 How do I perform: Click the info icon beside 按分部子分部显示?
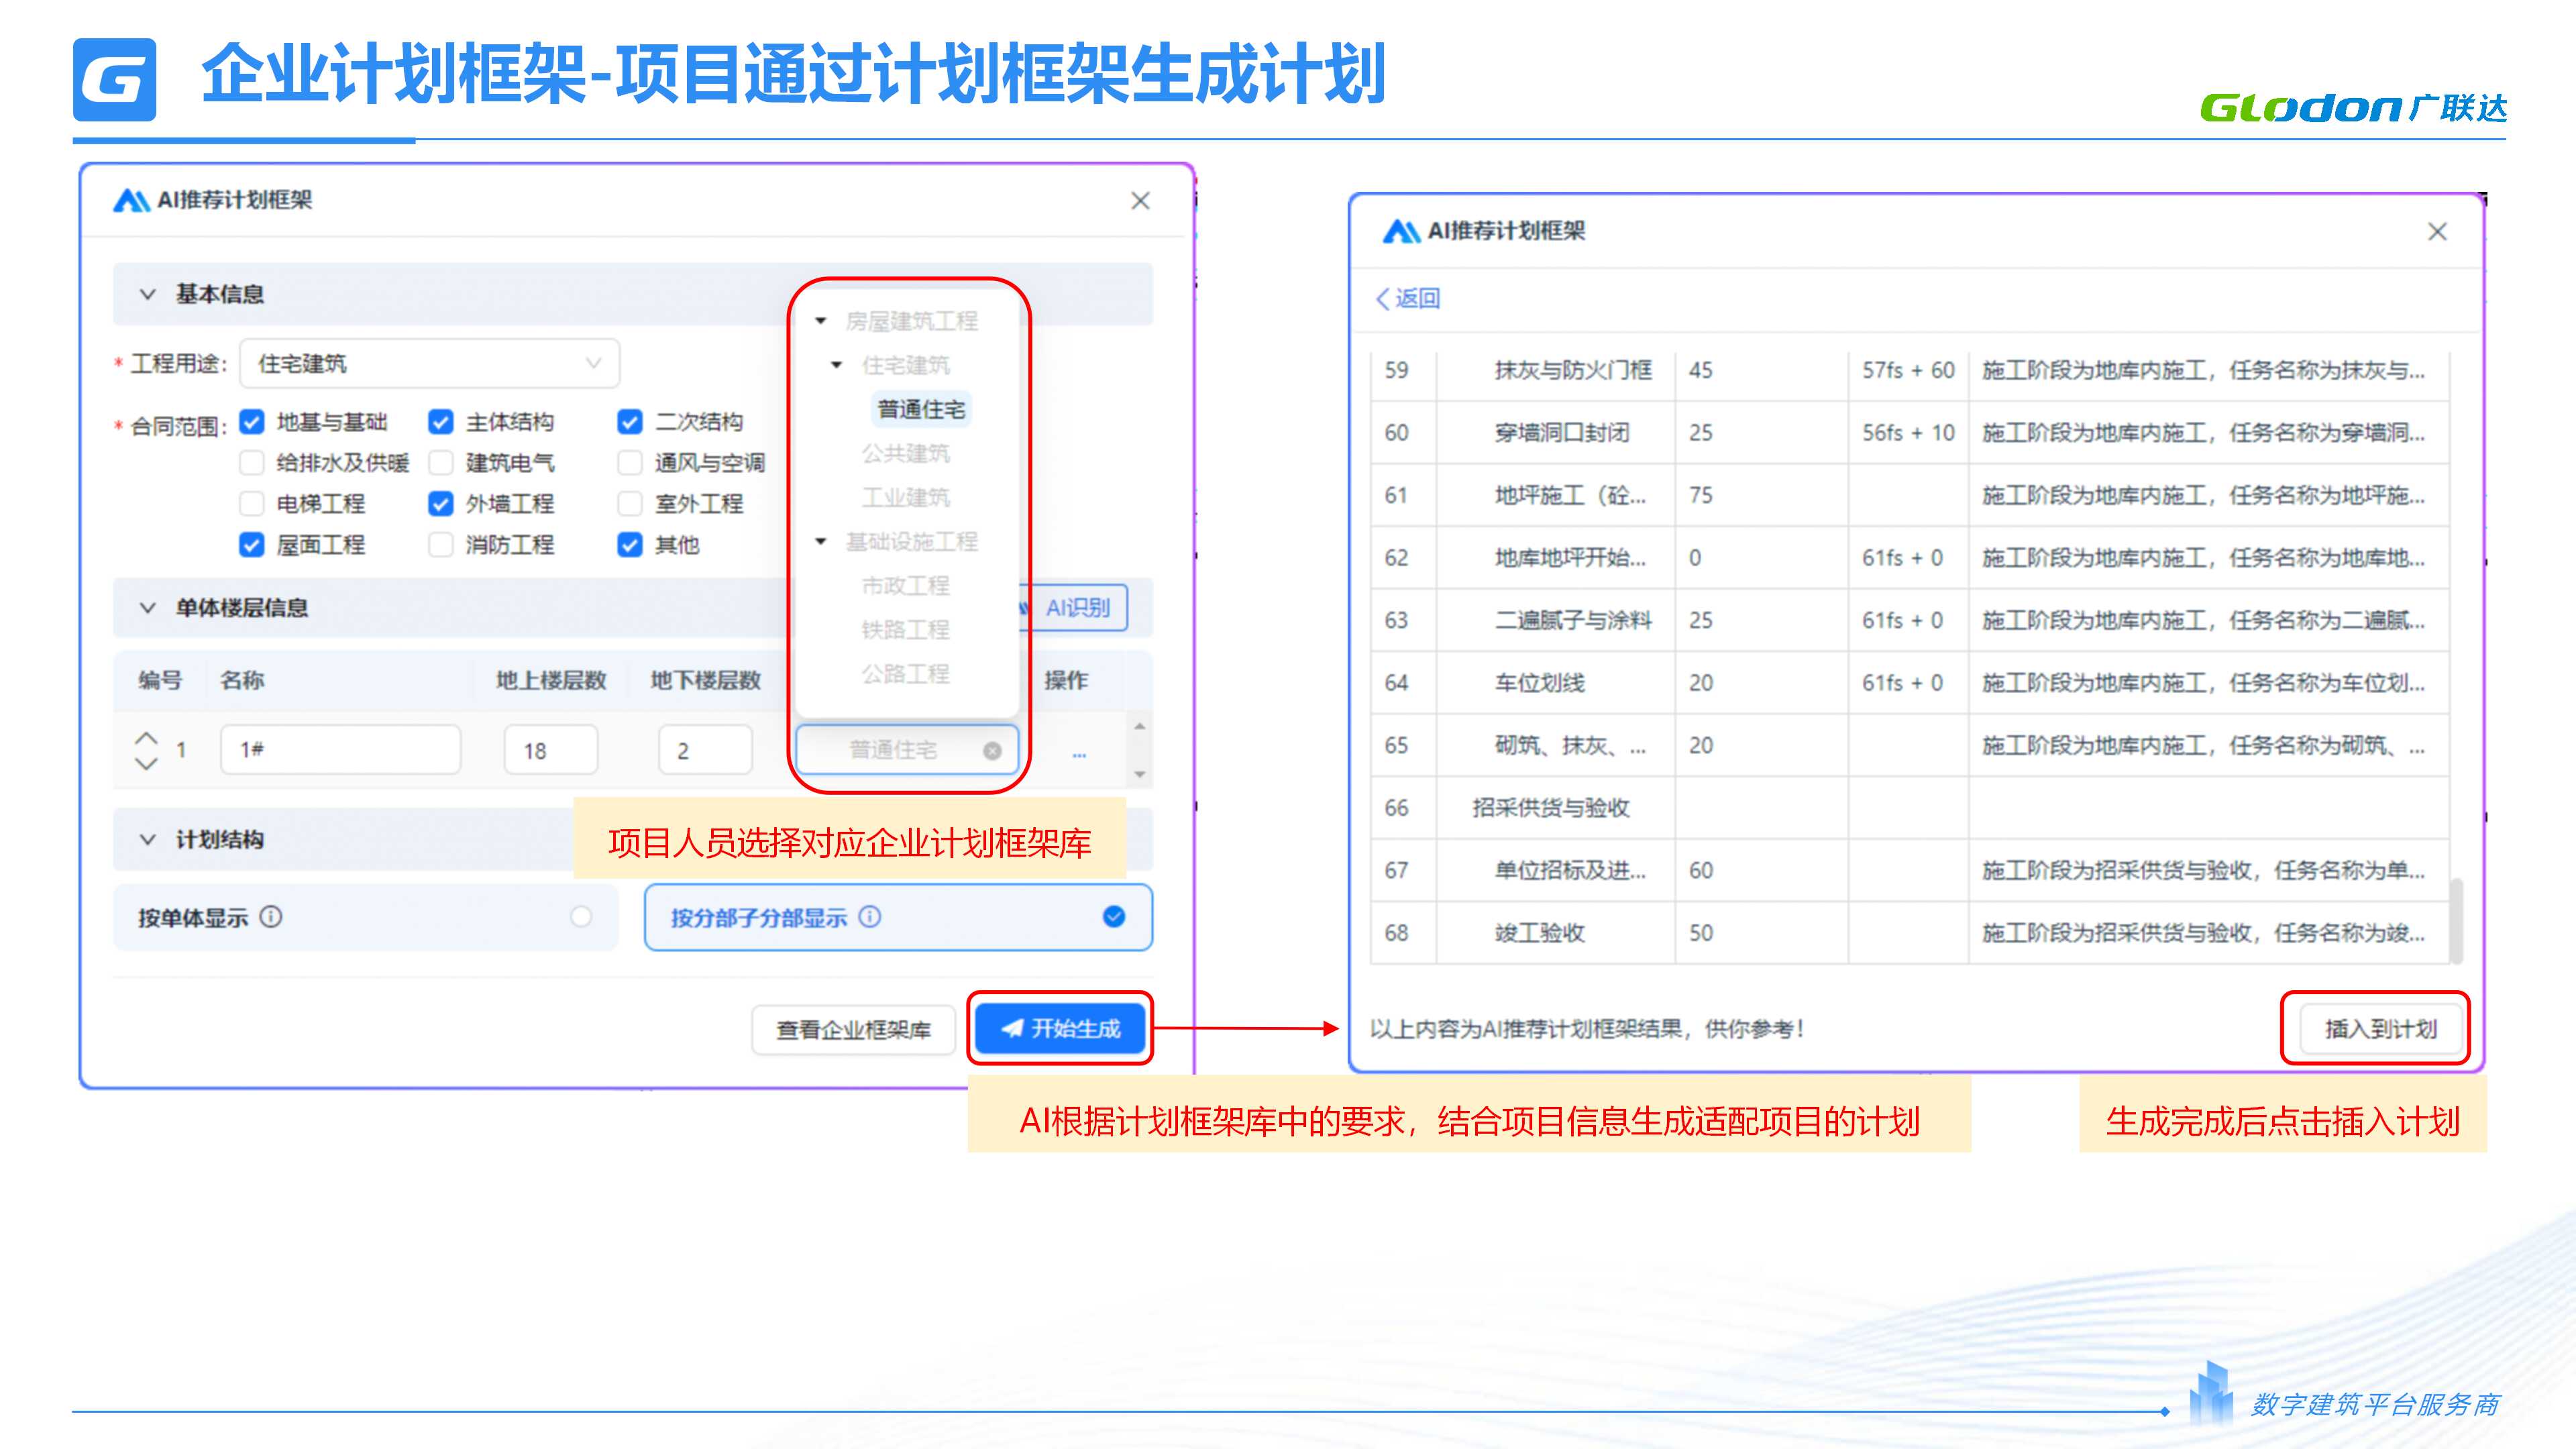coord(870,916)
